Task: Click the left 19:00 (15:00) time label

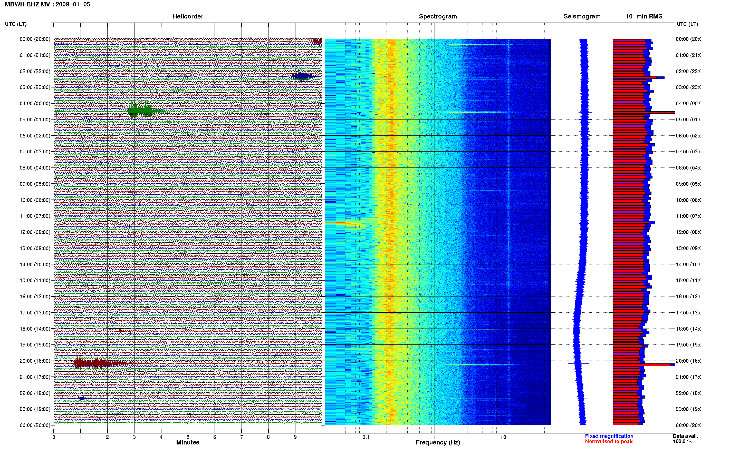Action: click(x=35, y=345)
